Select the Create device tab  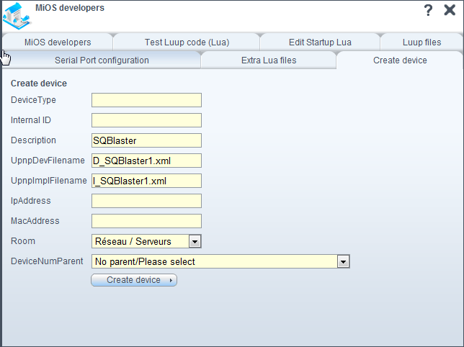(x=400, y=60)
